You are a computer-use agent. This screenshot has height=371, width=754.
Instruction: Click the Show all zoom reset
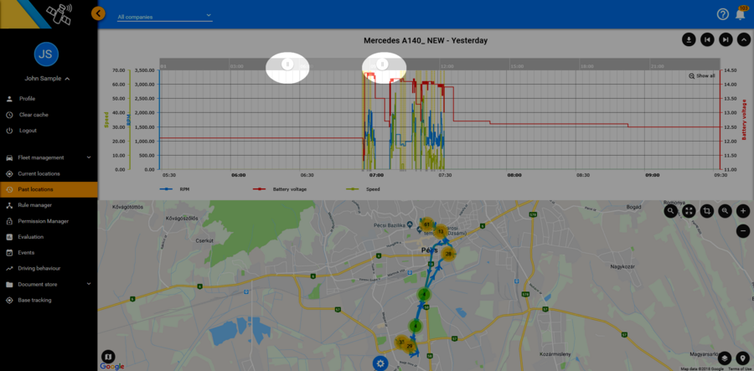pos(702,75)
